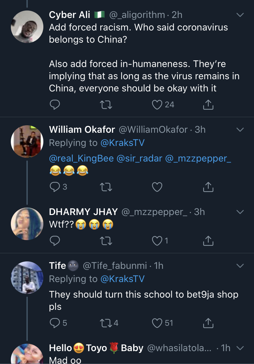Reply to Cyber Ali's tweet
Image resolution: width=254 pixels, height=364 pixels.
pos(55,105)
